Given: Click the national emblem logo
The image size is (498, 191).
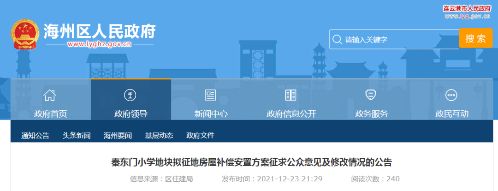Looking at the screenshot, I should 25,35.
